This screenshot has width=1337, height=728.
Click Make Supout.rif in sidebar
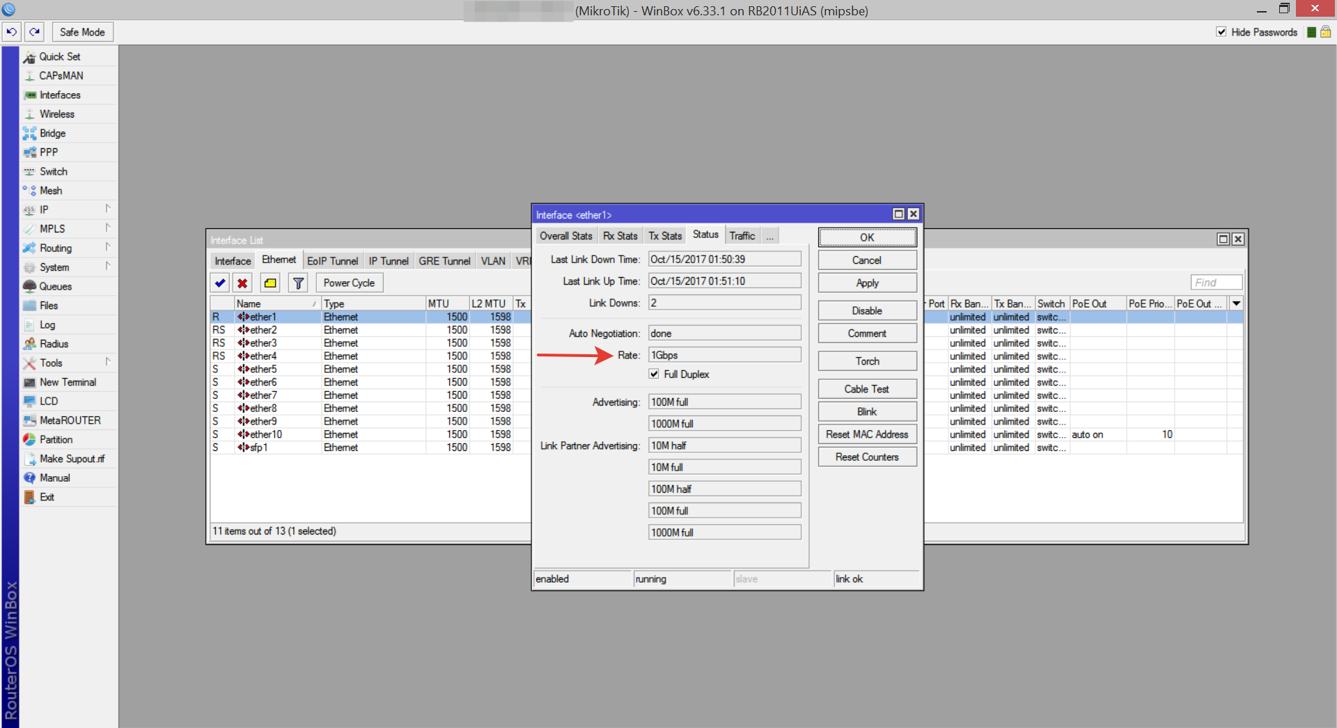(x=72, y=459)
